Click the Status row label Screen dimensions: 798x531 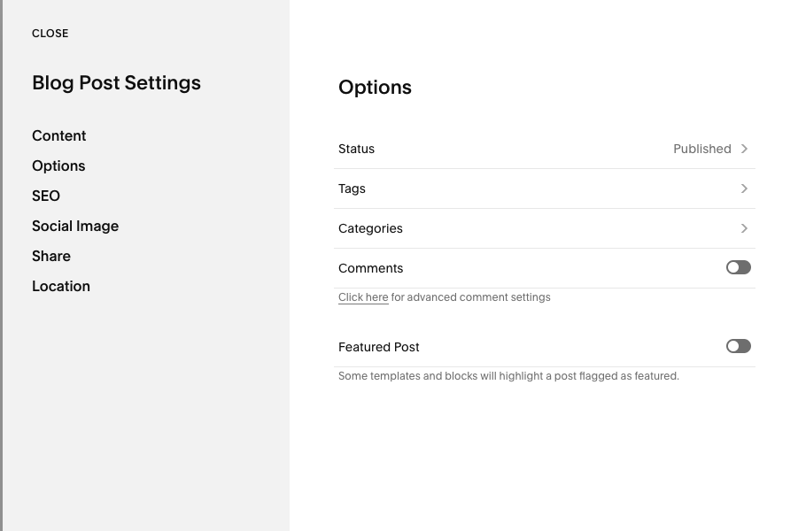click(356, 149)
